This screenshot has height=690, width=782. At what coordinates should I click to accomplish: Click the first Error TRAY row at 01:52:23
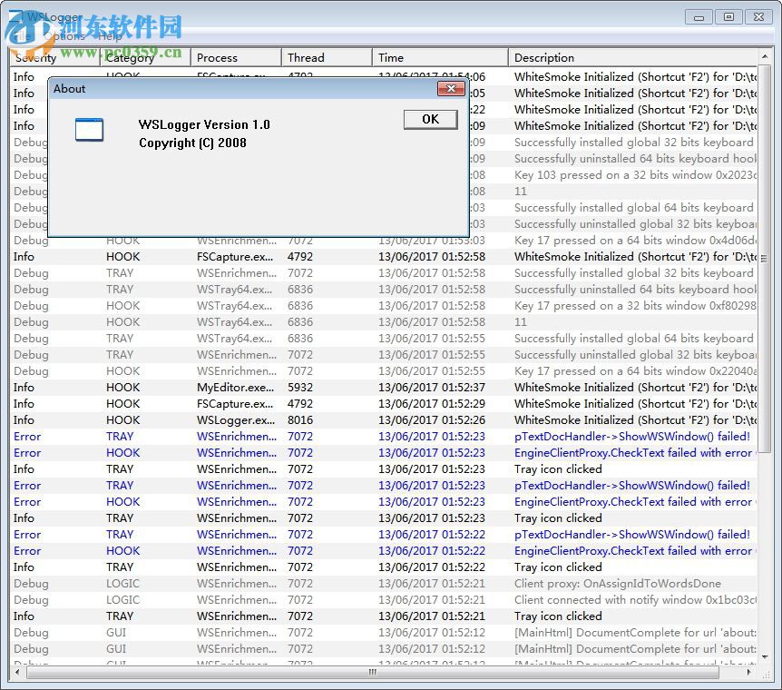tap(118, 437)
